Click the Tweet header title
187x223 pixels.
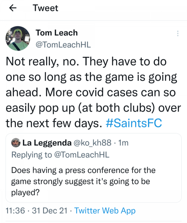[x=45, y=8]
